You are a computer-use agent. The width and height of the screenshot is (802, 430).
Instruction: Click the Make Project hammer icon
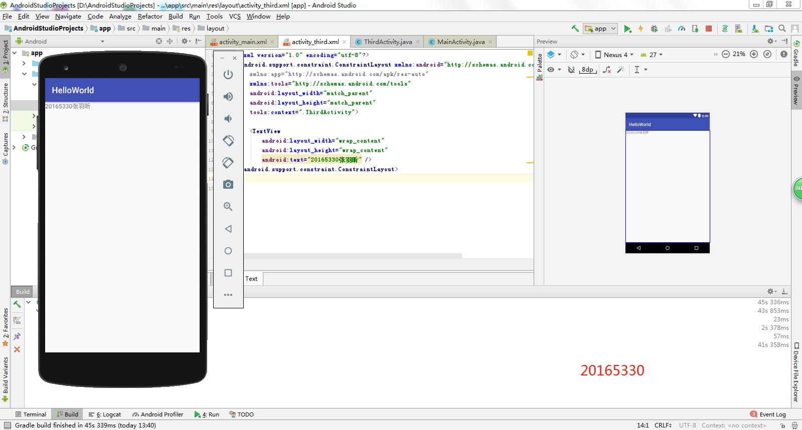click(575, 29)
